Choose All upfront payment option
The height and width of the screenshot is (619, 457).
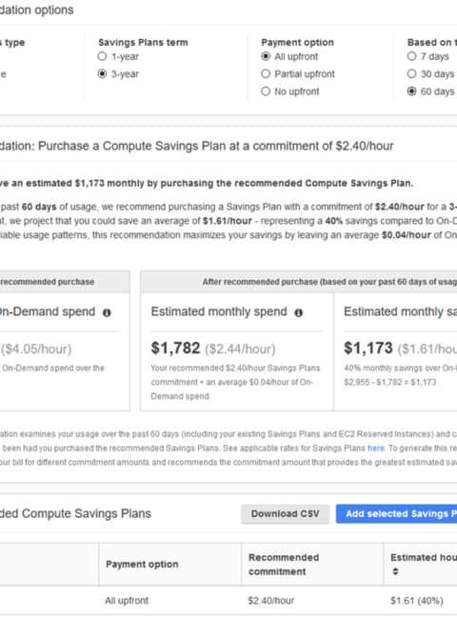click(266, 56)
